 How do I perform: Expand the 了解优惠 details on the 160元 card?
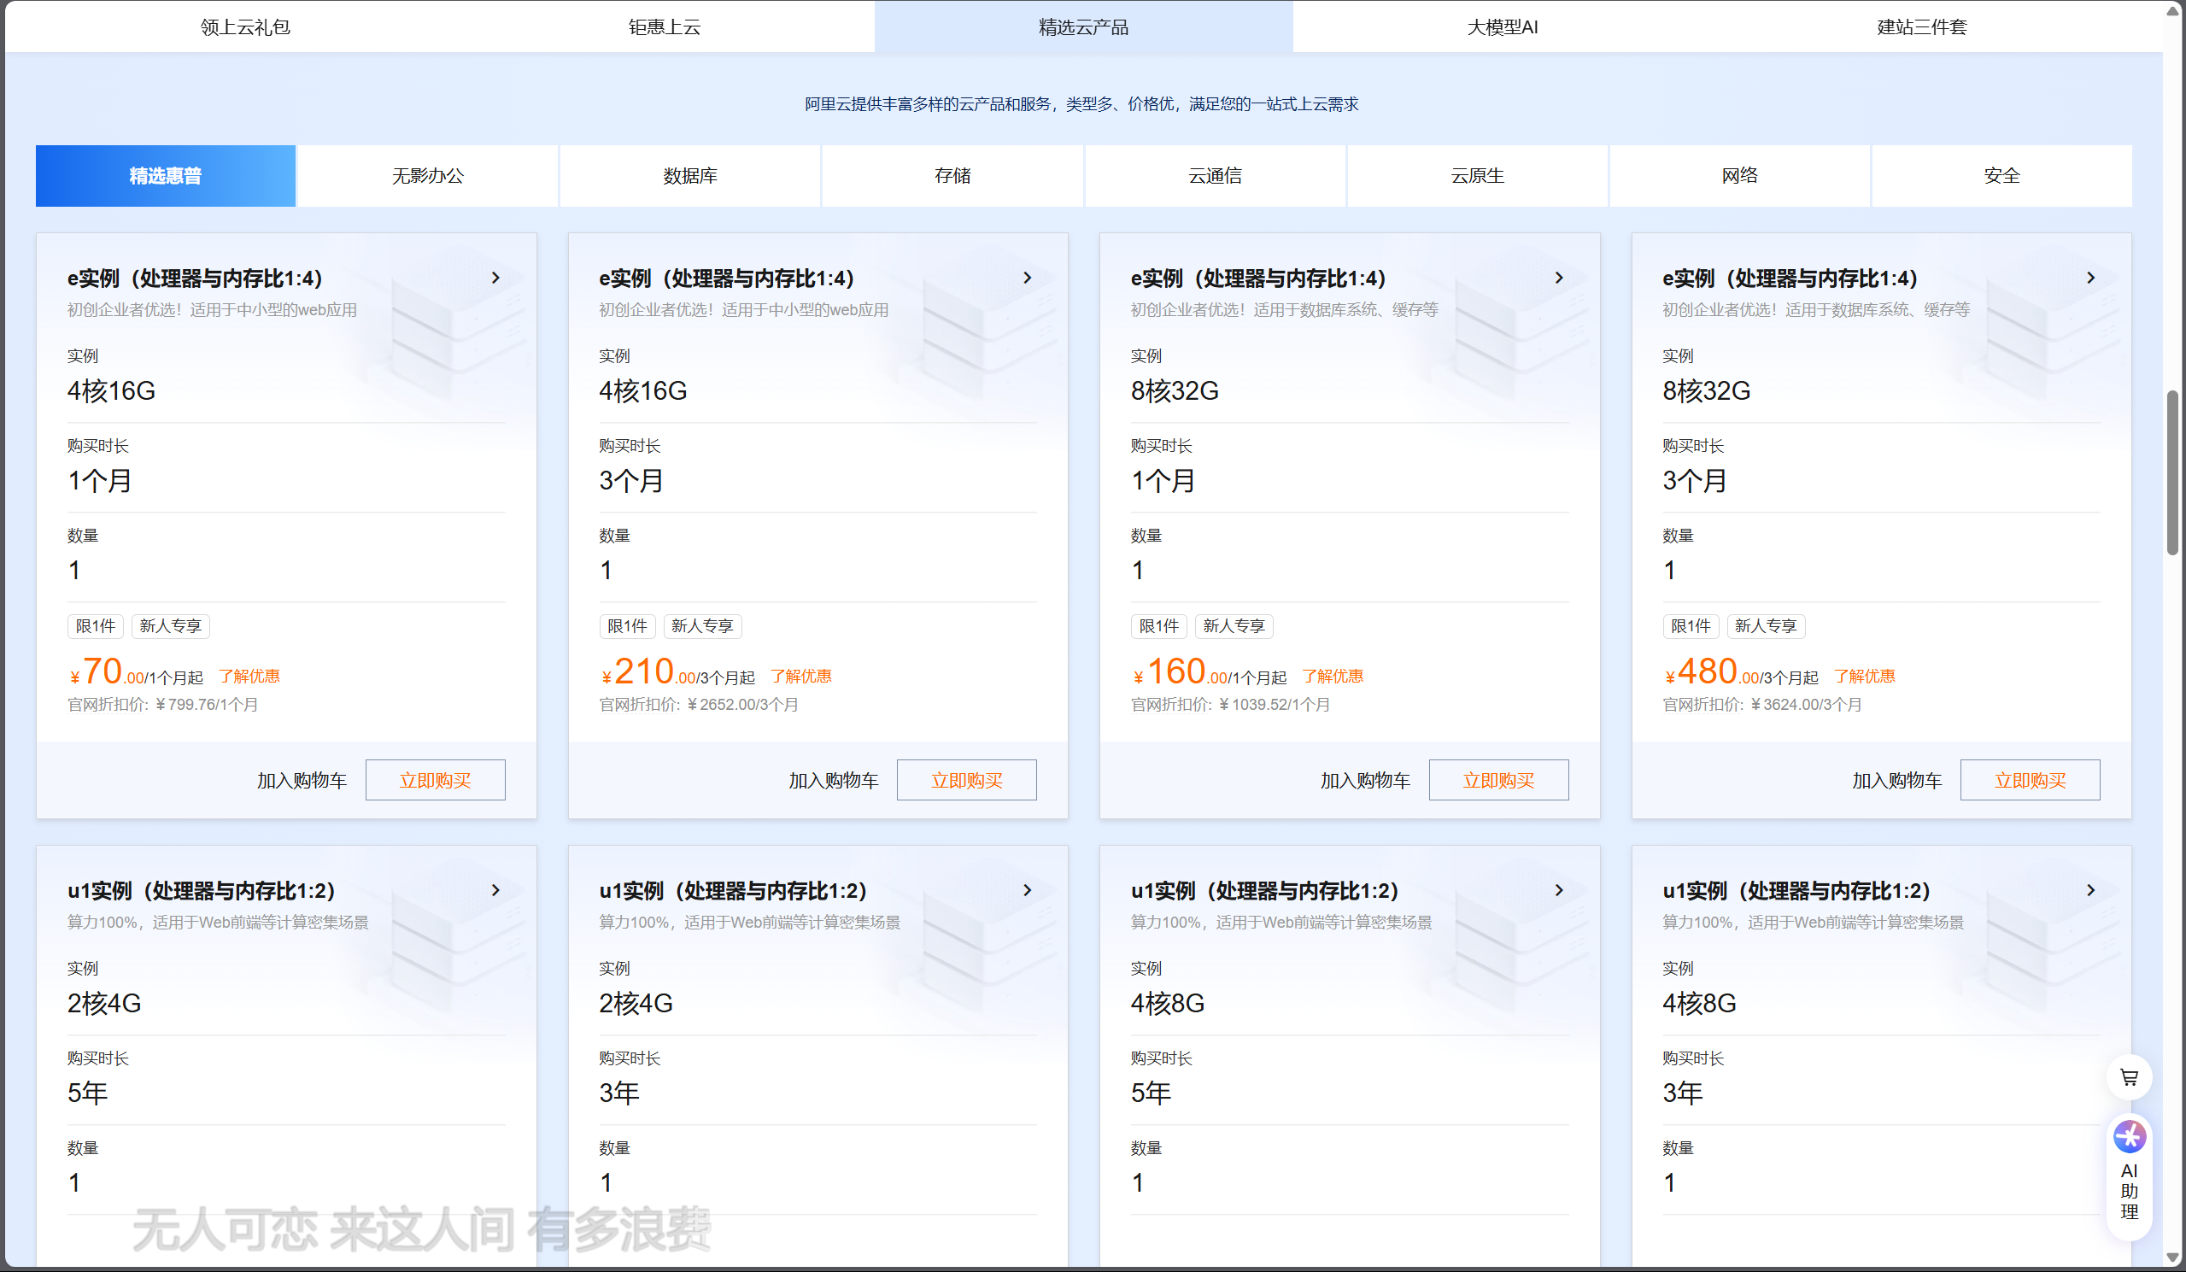click(x=1333, y=676)
